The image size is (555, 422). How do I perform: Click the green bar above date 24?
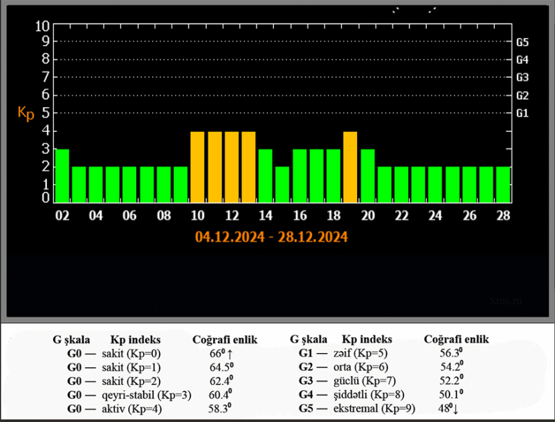click(435, 184)
